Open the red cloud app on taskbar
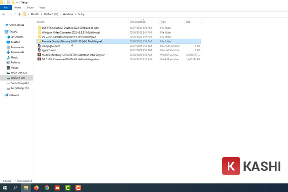This screenshot has height=192, width=288. tap(57, 188)
